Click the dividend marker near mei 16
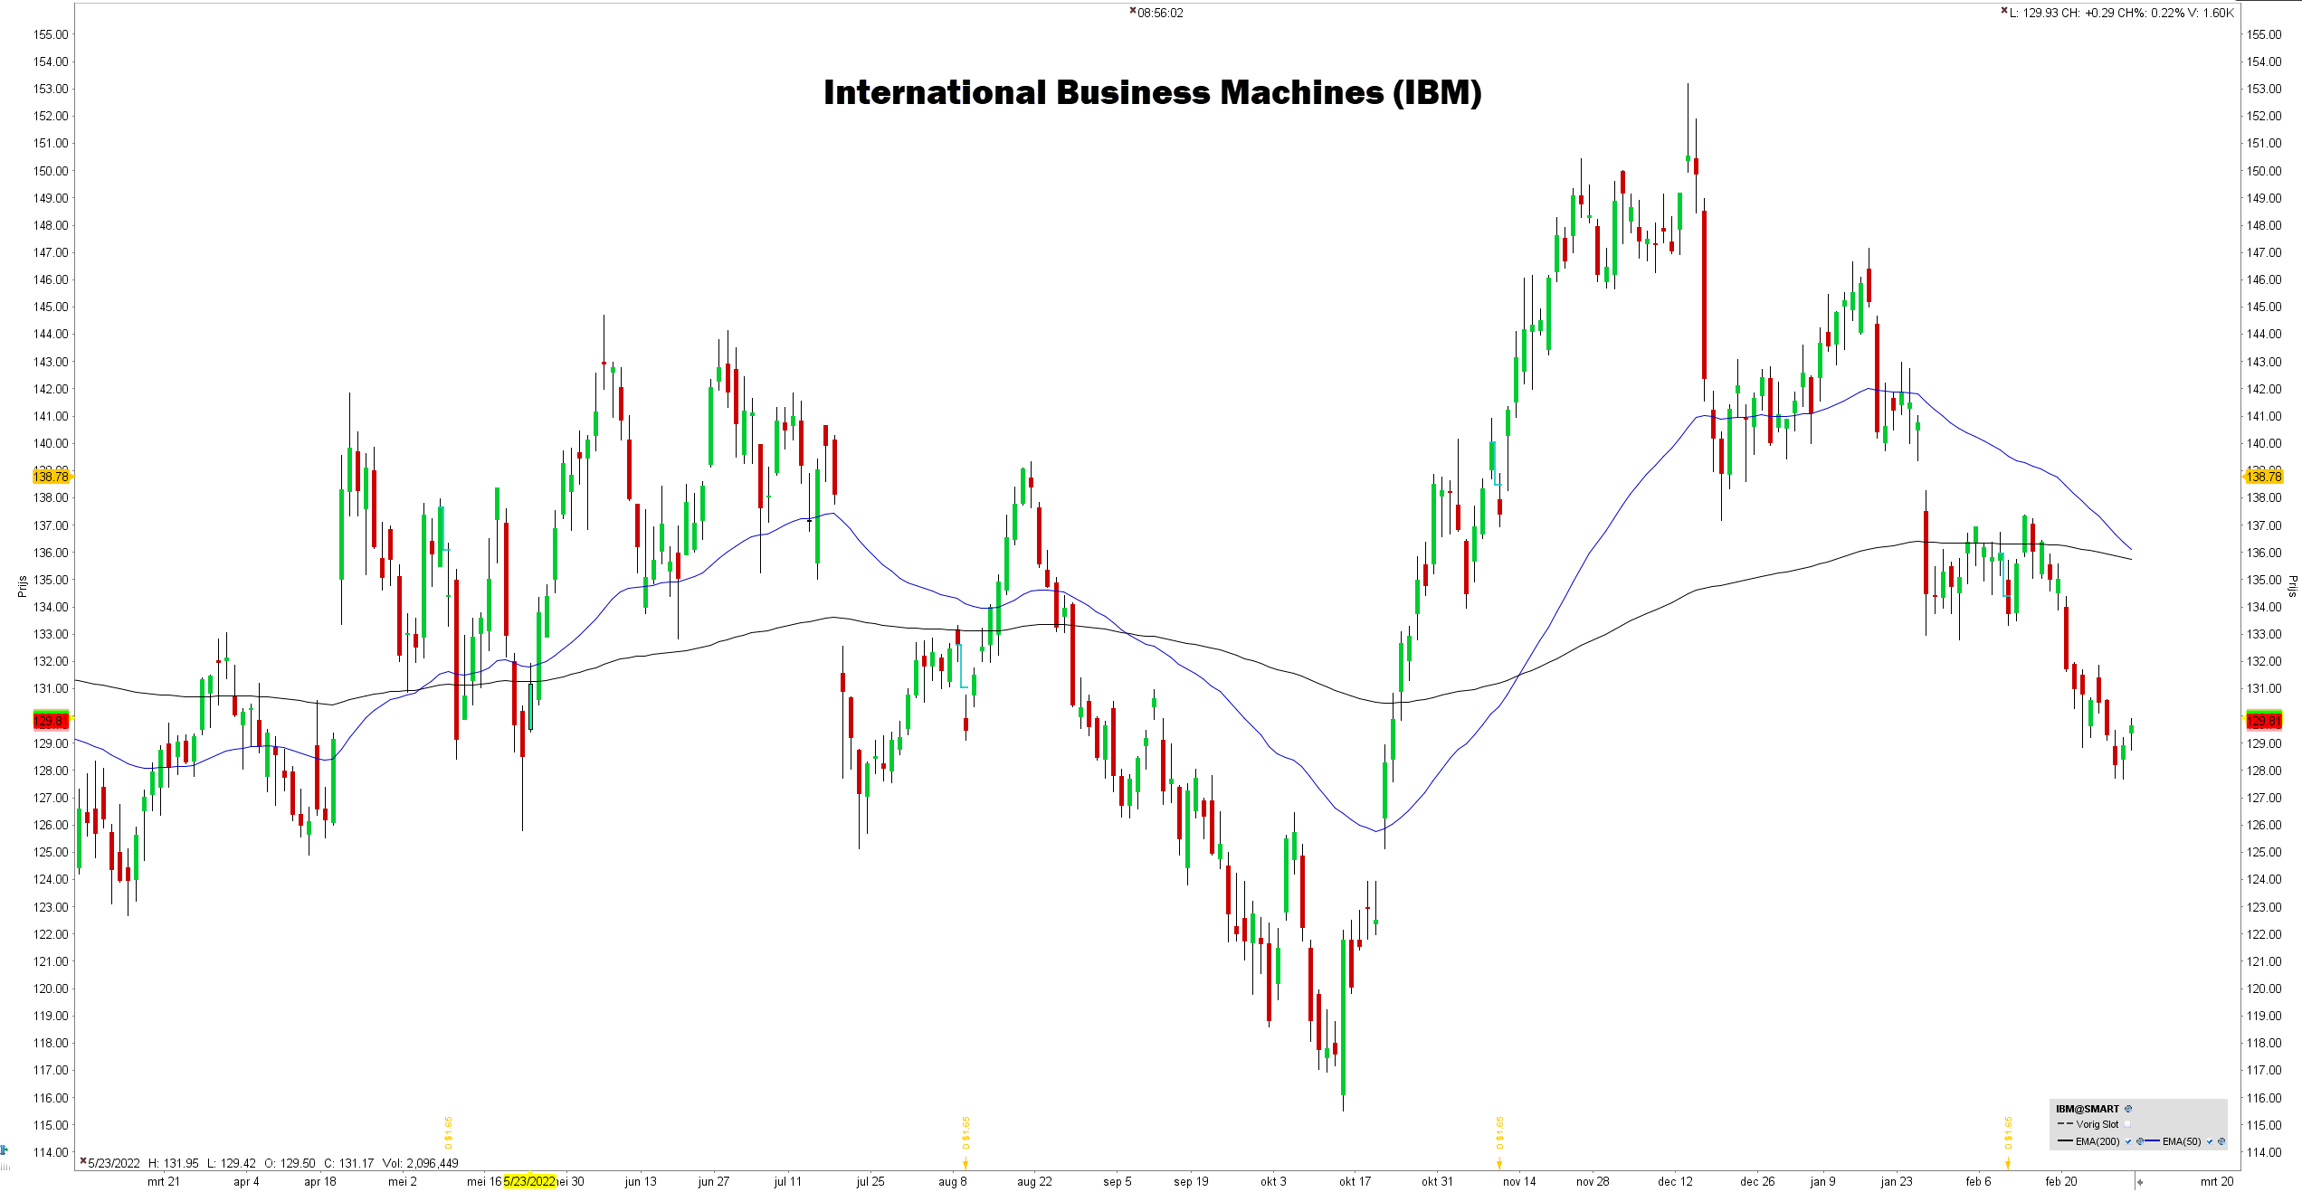The height and width of the screenshot is (1192, 2302). point(448,1133)
